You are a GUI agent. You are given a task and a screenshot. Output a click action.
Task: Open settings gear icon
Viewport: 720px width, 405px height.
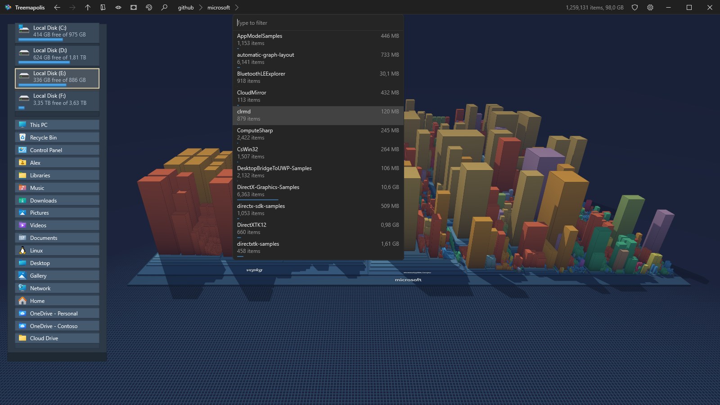[650, 8]
